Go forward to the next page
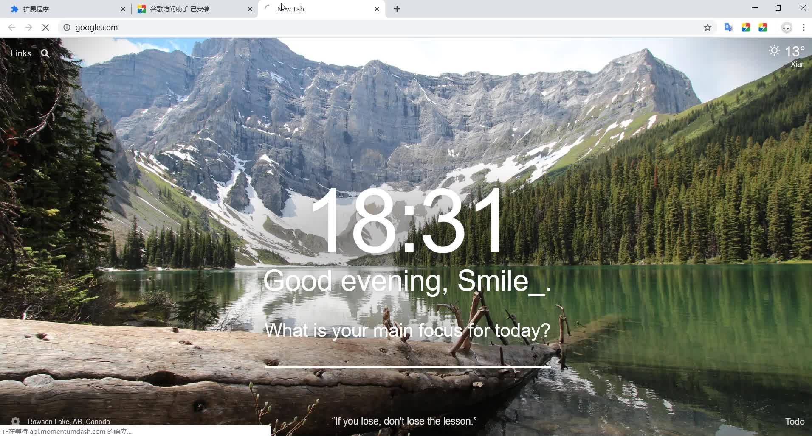This screenshot has height=436, width=812. [28, 28]
